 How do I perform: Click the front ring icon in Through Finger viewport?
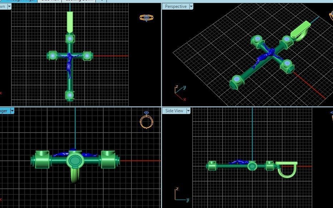click(146, 120)
